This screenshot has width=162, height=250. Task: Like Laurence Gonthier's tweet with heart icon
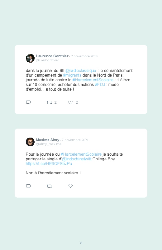point(70,102)
